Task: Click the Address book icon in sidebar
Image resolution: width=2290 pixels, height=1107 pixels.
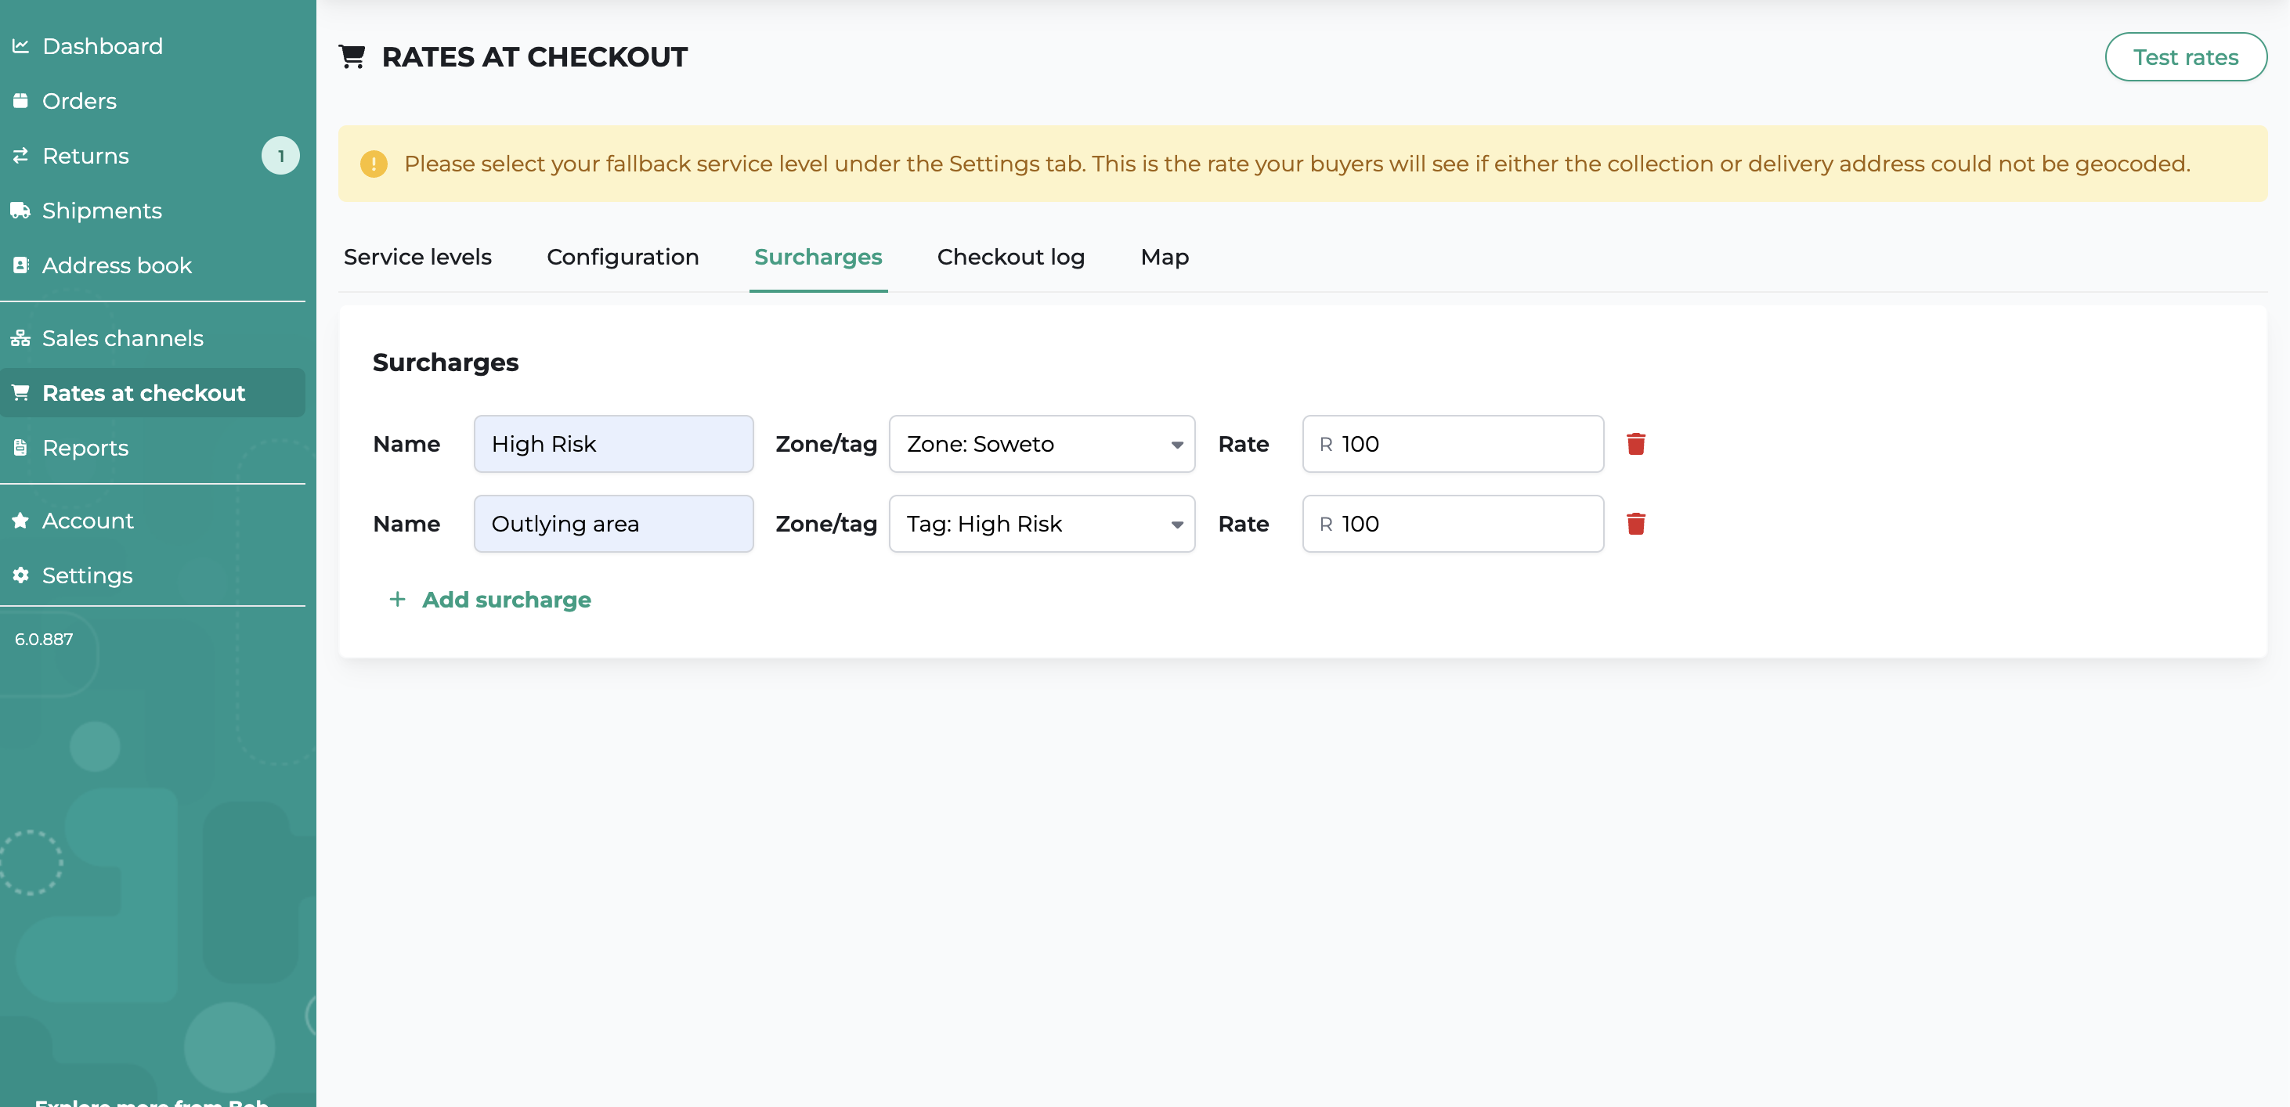Action: pos(20,265)
